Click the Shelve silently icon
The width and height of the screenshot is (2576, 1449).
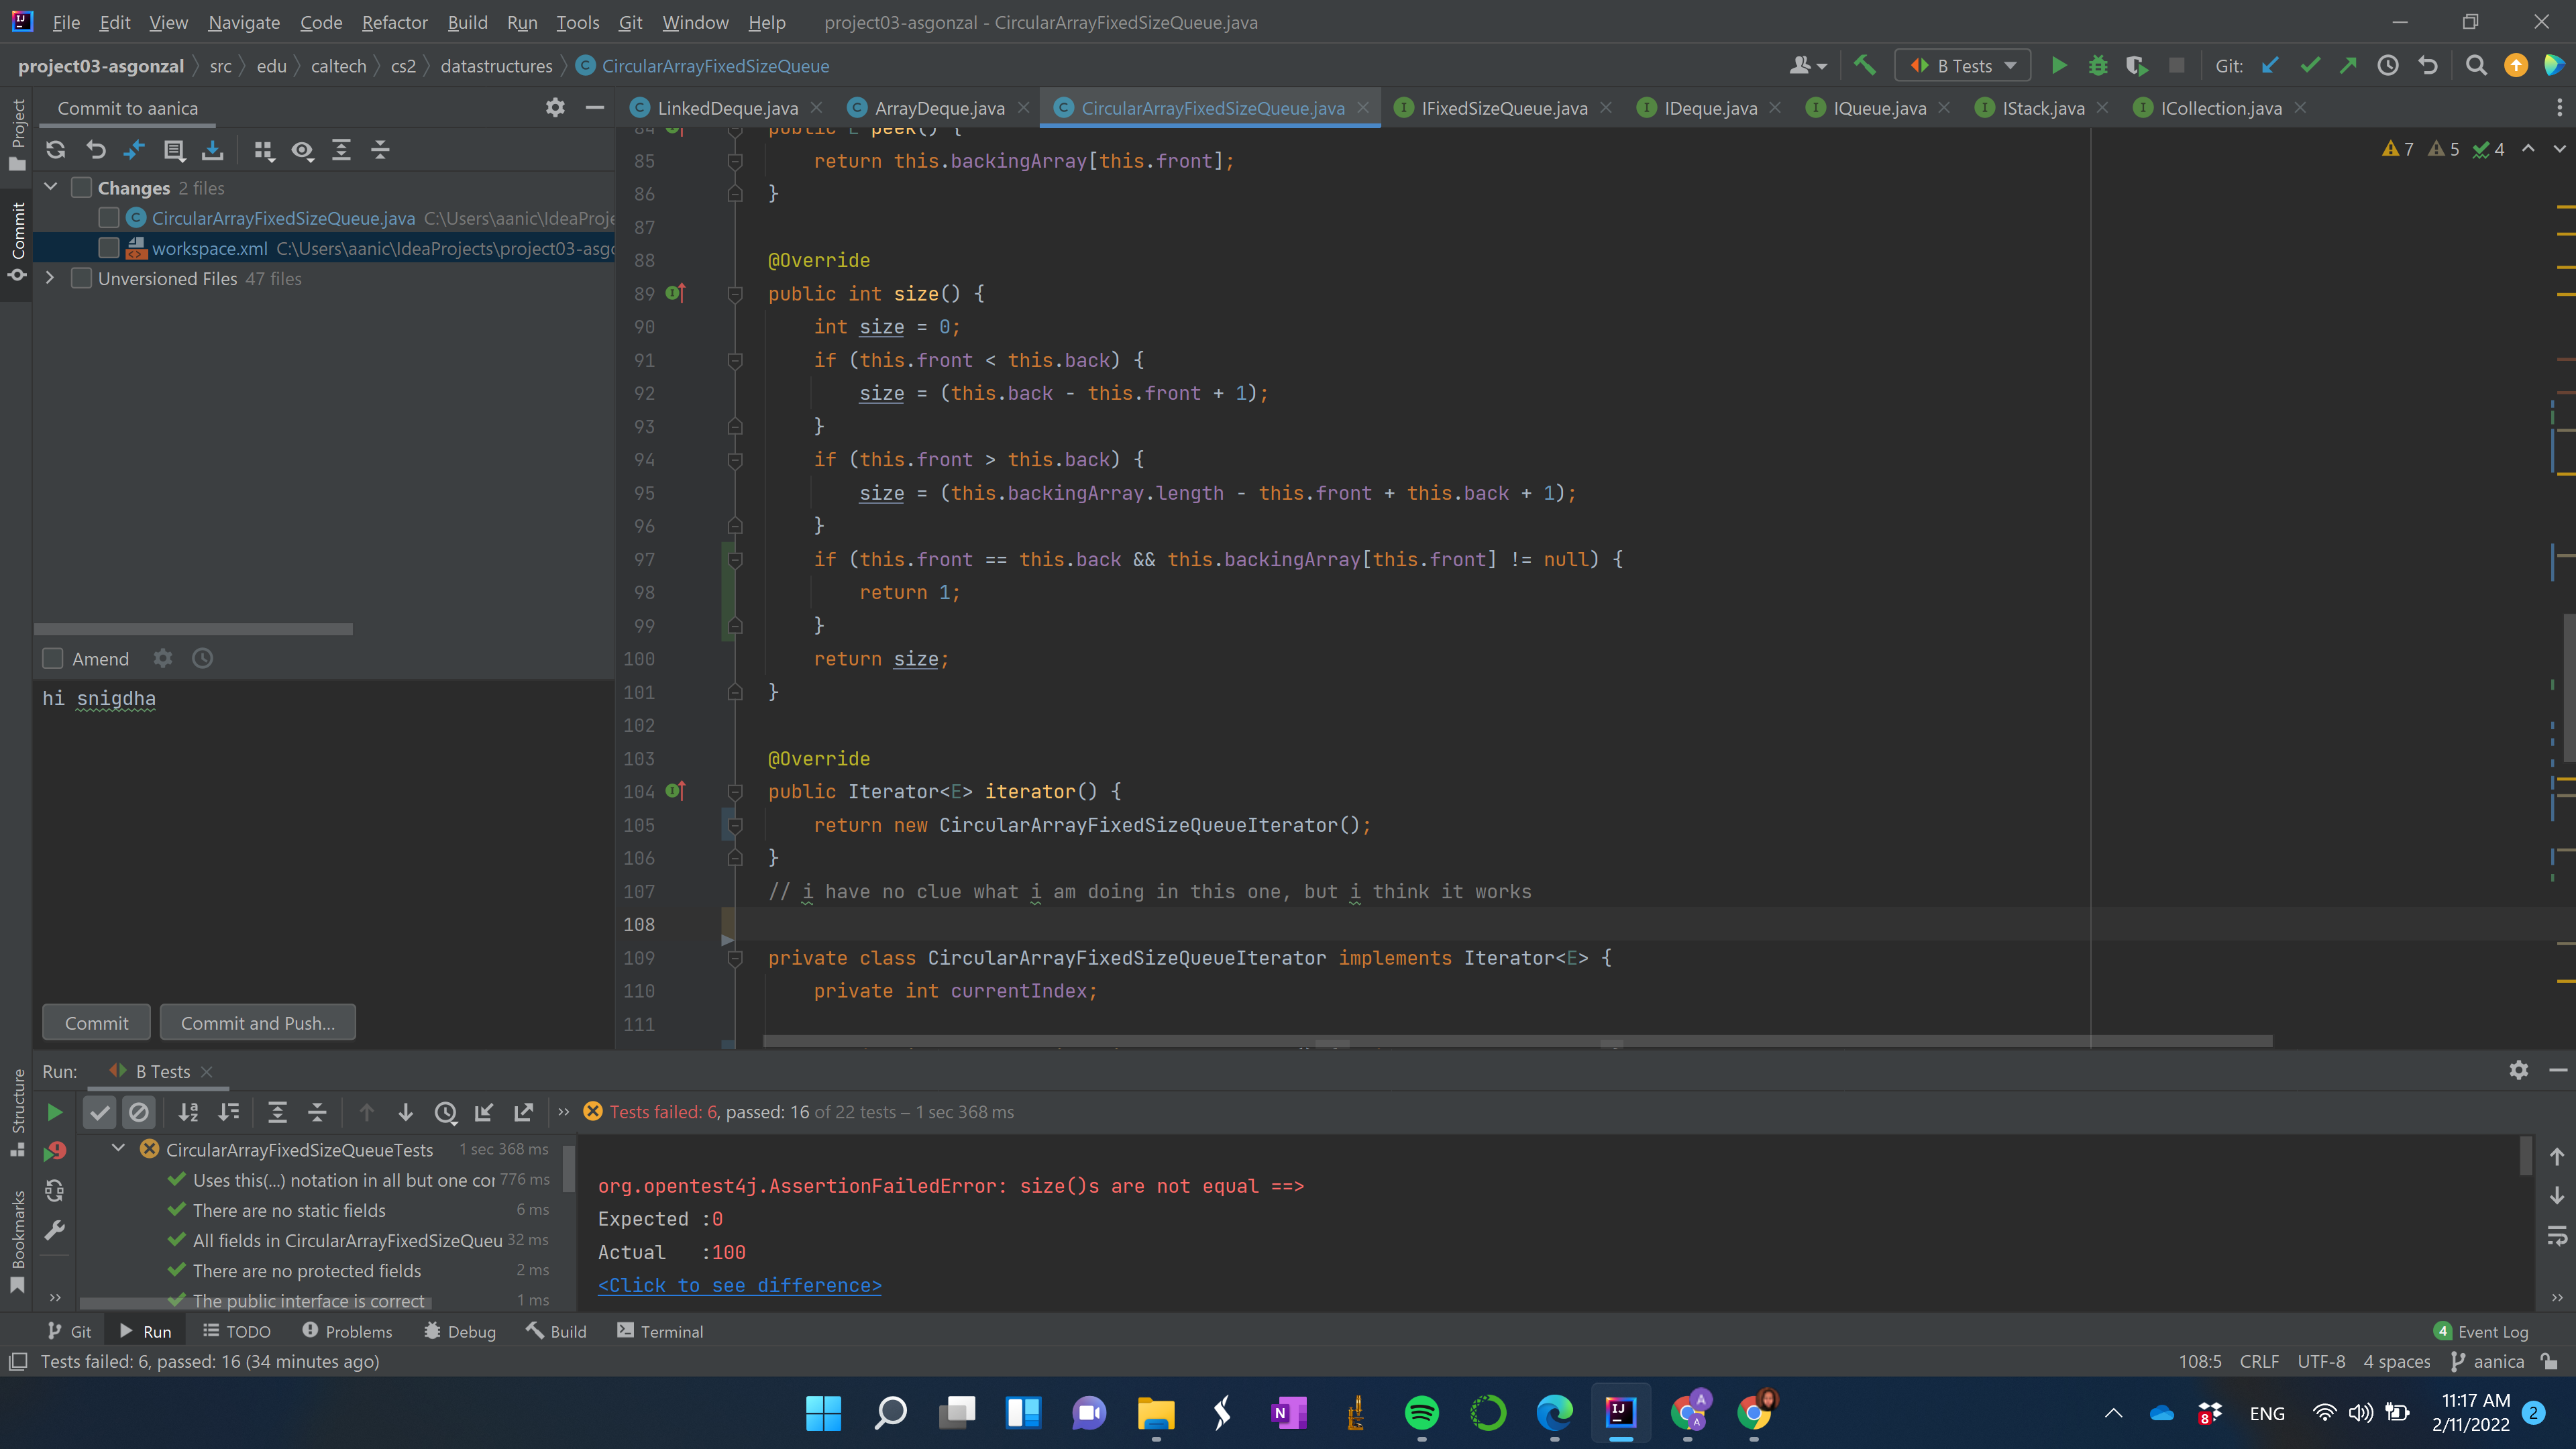coord(213,150)
